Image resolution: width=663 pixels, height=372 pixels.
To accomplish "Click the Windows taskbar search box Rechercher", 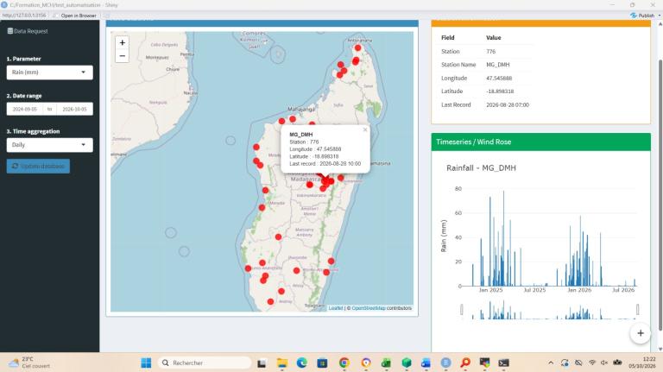I will point(205,363).
